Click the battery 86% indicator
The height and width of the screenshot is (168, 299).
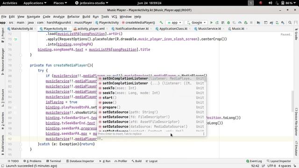point(287,3)
